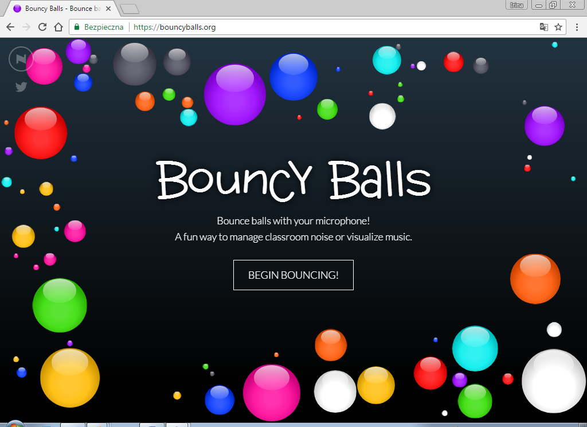Click the 'A fun way to manage classroom noise' line
Viewport: 587px width, 427px height.
tap(293, 237)
